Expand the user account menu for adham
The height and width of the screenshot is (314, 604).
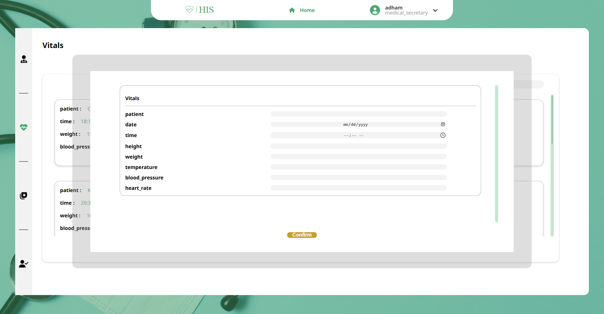(x=435, y=10)
